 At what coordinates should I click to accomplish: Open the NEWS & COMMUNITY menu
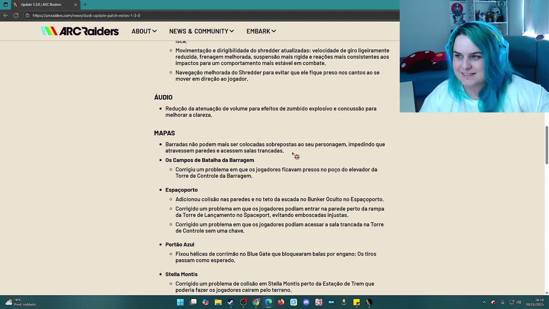[202, 31]
